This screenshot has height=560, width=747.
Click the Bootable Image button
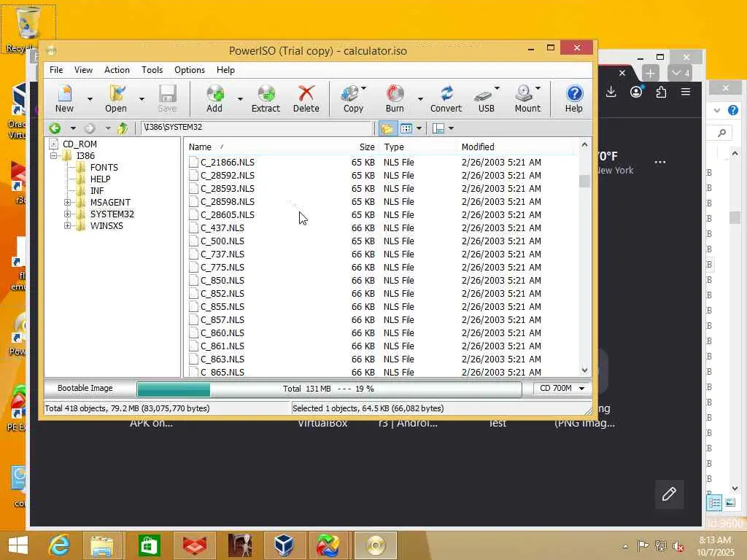click(x=85, y=388)
